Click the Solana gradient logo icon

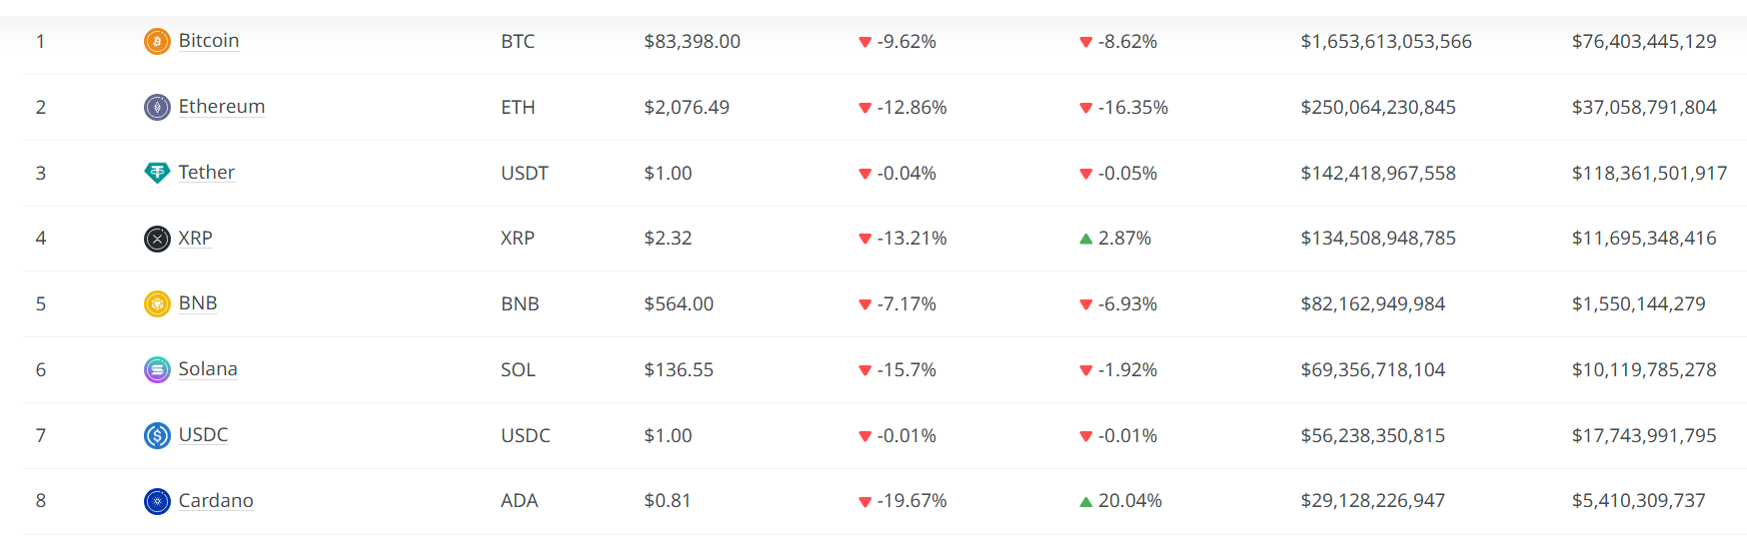pos(157,369)
